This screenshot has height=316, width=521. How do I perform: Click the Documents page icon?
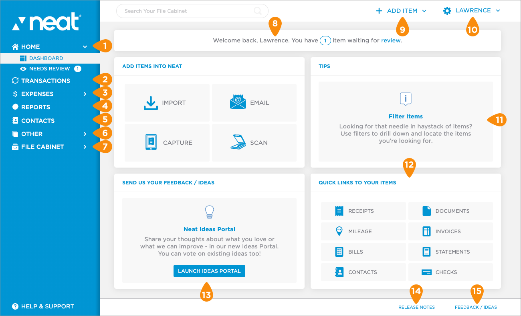coord(427,211)
